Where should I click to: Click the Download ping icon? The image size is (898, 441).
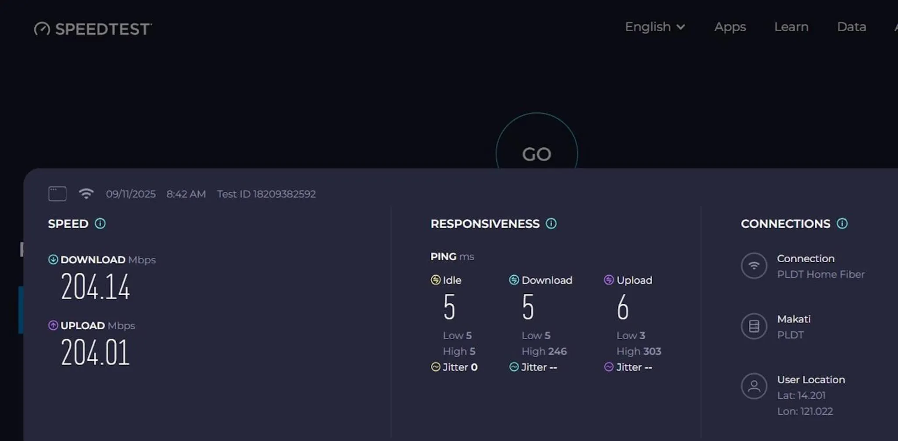tap(513, 280)
